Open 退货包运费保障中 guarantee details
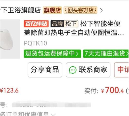 click(x=52, y=54)
